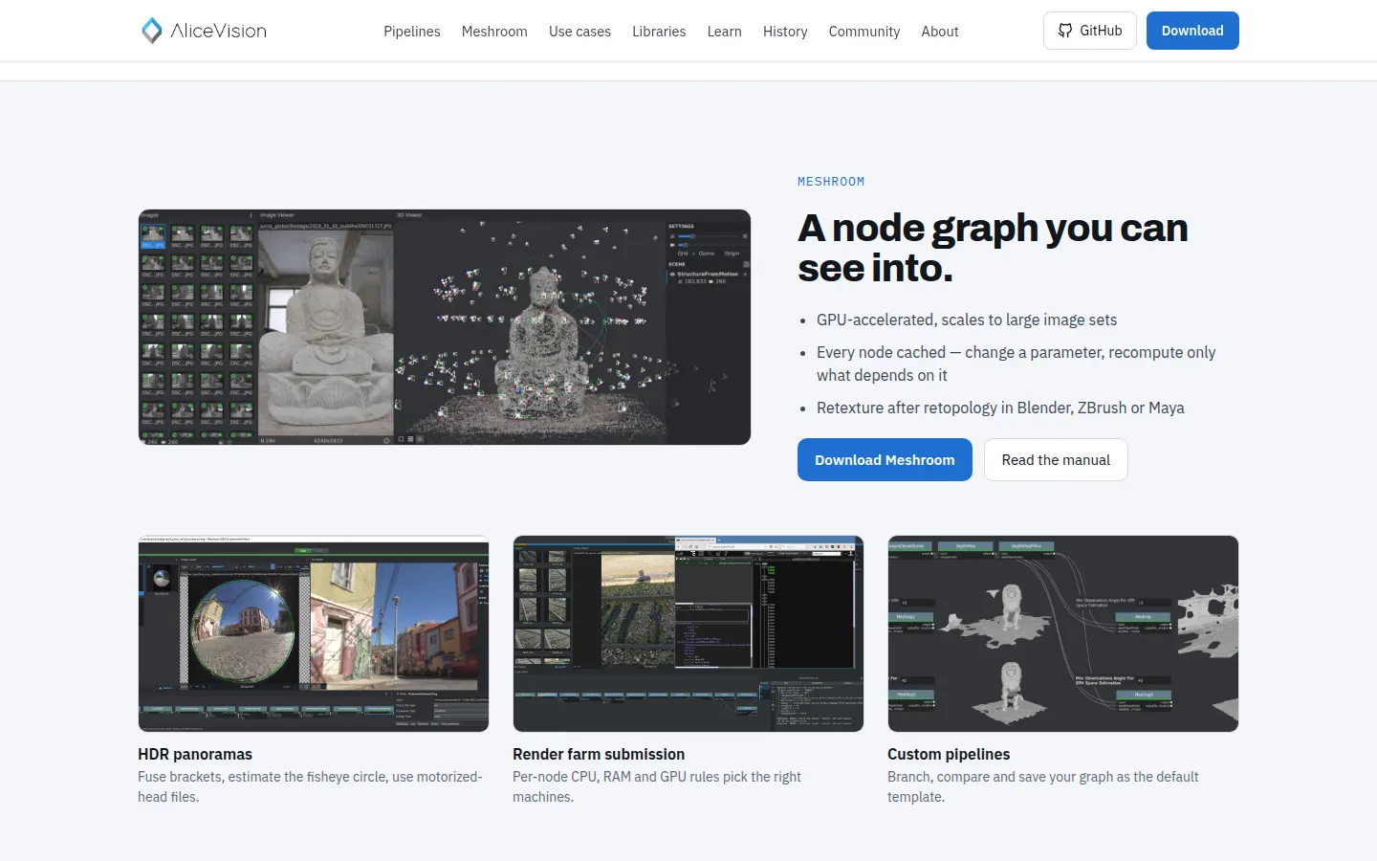
Task: Open the Buddha statue Meshroom screenshot
Action: tap(445, 327)
